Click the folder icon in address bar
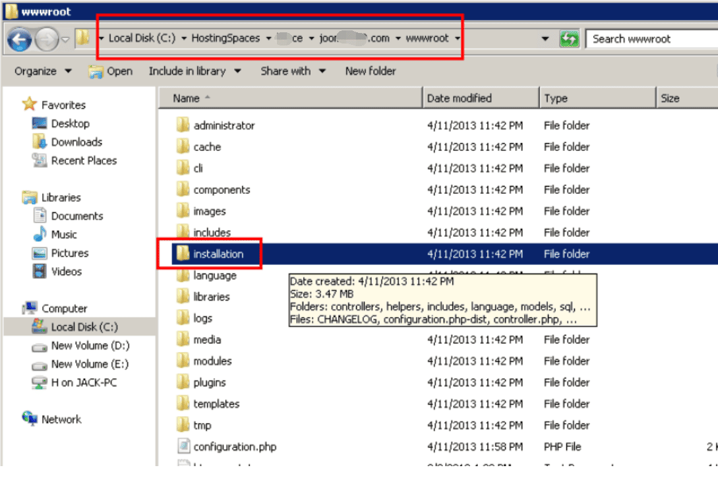Viewport: 718px width, 478px height. pyautogui.click(x=82, y=38)
